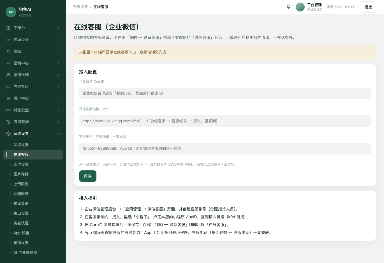Click the 平台管理 user name

coord(314,5)
